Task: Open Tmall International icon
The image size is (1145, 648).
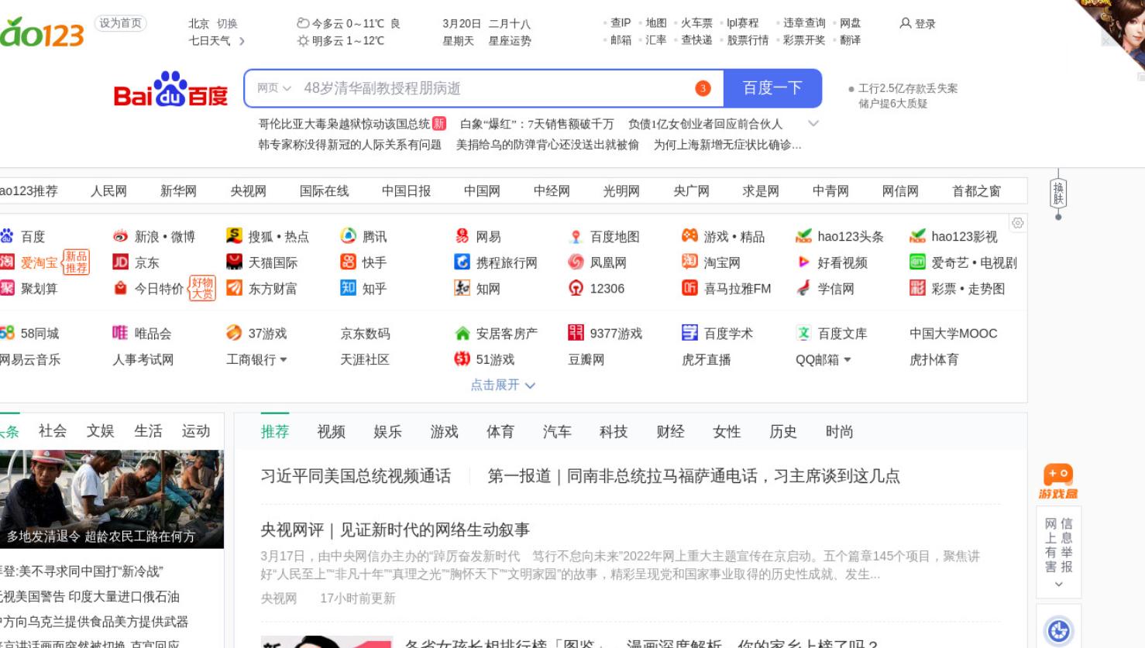Action: point(234,262)
